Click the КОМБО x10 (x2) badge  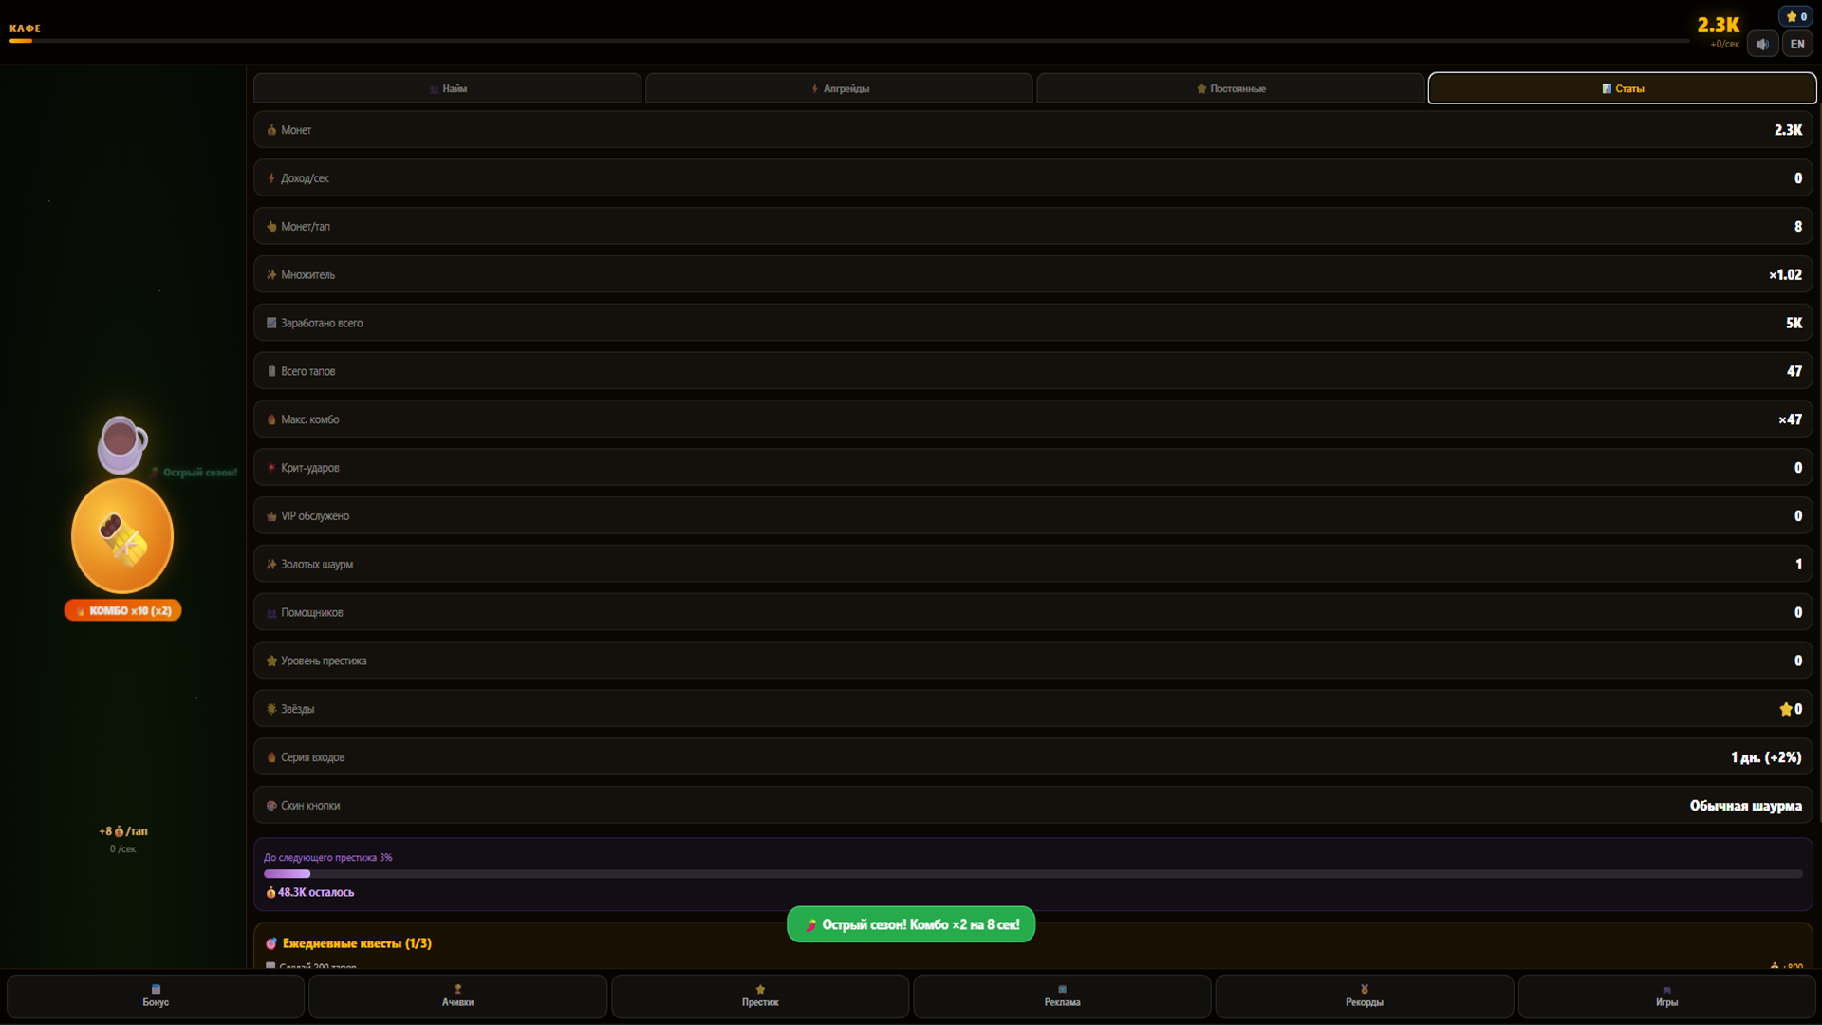tap(122, 611)
